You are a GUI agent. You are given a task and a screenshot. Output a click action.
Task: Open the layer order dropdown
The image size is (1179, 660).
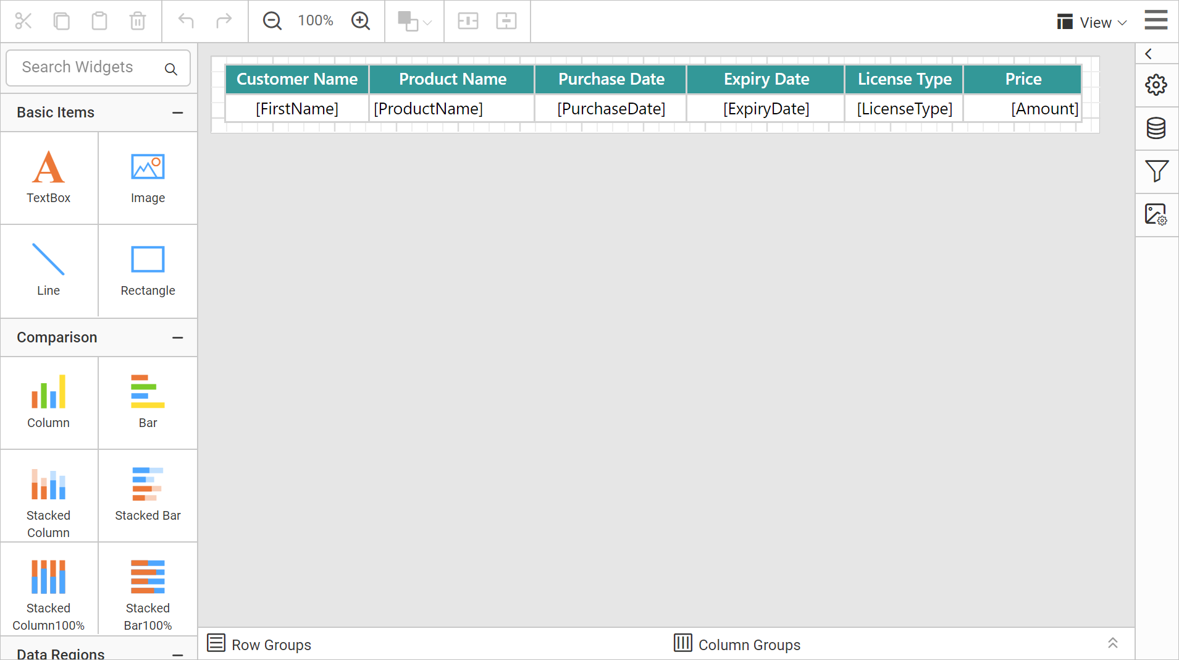[x=414, y=22]
